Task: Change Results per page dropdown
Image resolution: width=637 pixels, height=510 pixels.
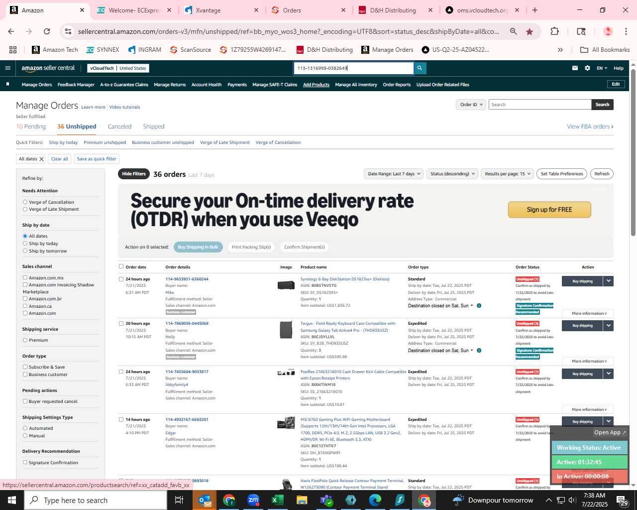Action: click(507, 174)
